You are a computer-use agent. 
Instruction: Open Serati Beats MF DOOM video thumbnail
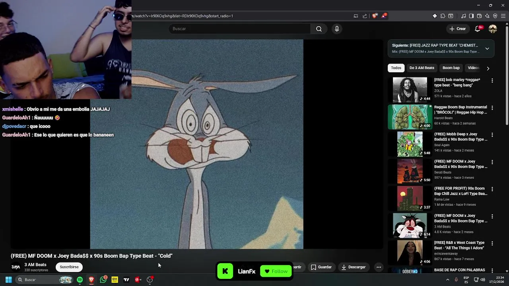pyautogui.click(x=410, y=171)
